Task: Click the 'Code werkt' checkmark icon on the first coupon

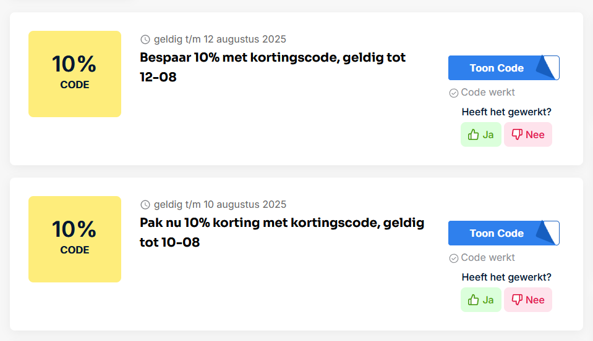Action: click(454, 92)
